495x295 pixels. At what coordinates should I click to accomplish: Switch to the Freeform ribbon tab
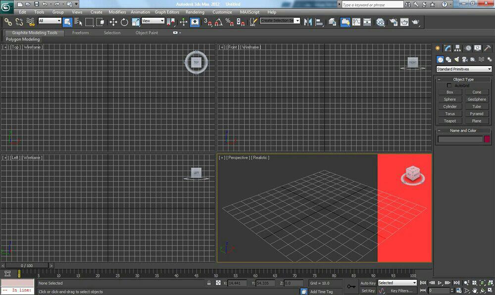click(x=80, y=33)
